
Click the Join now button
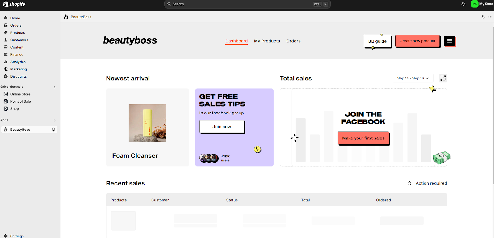(x=222, y=126)
